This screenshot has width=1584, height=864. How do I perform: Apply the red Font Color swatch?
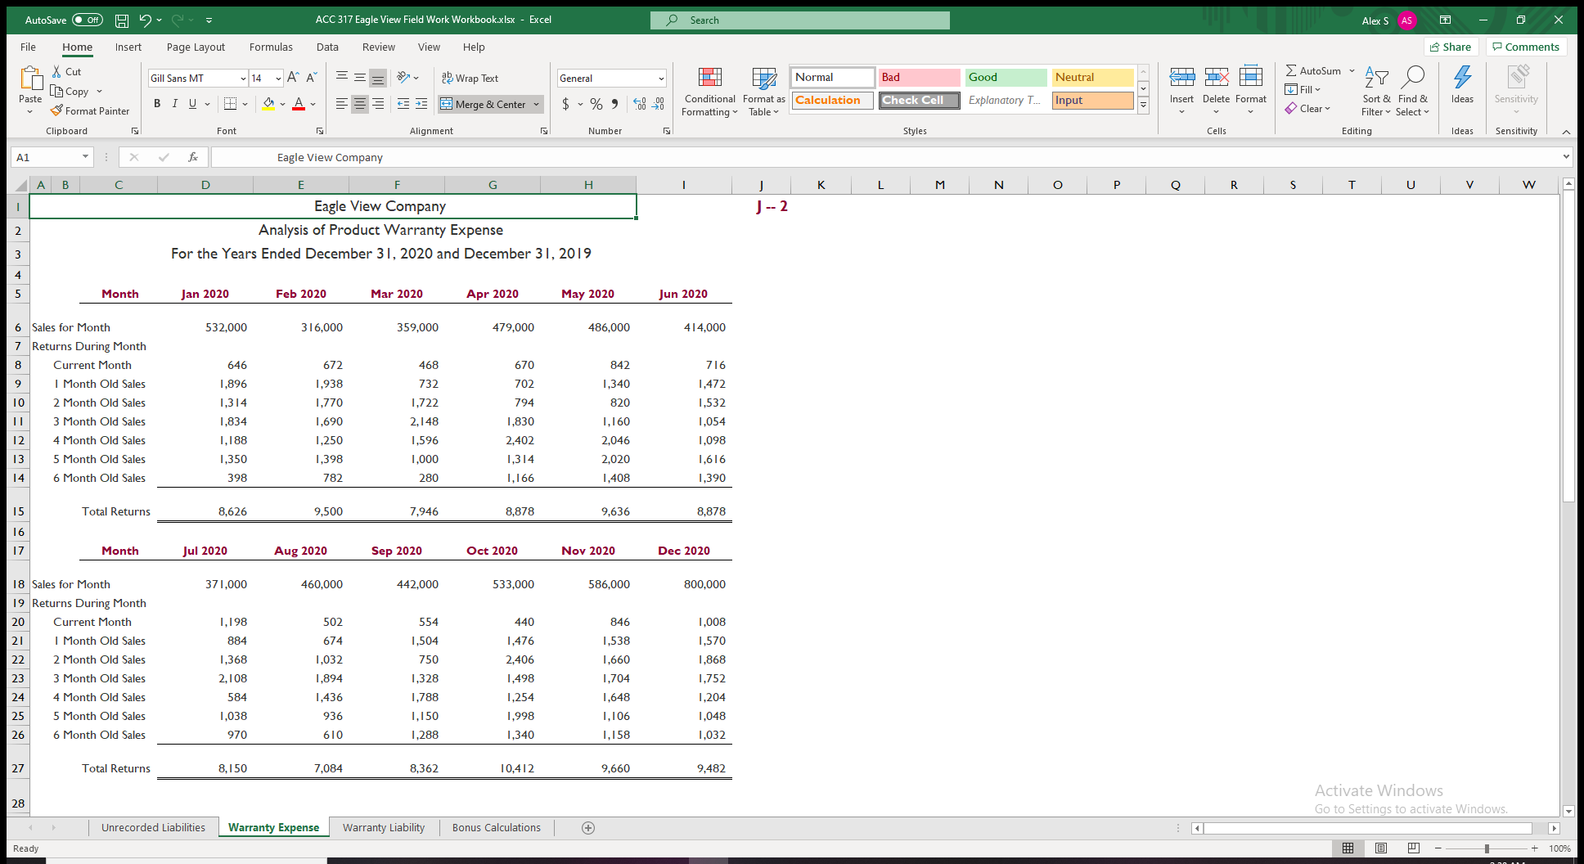[299, 104]
